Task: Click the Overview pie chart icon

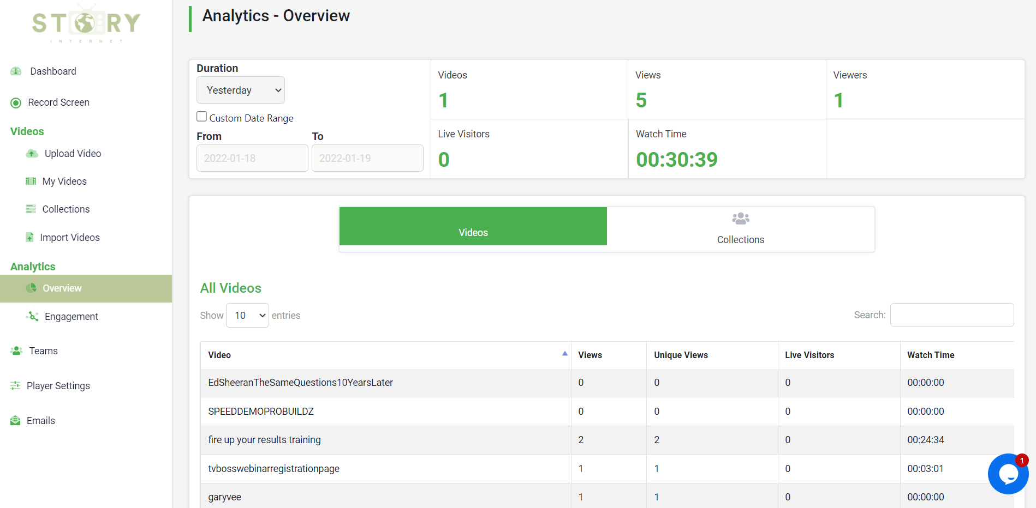Action: tap(32, 288)
